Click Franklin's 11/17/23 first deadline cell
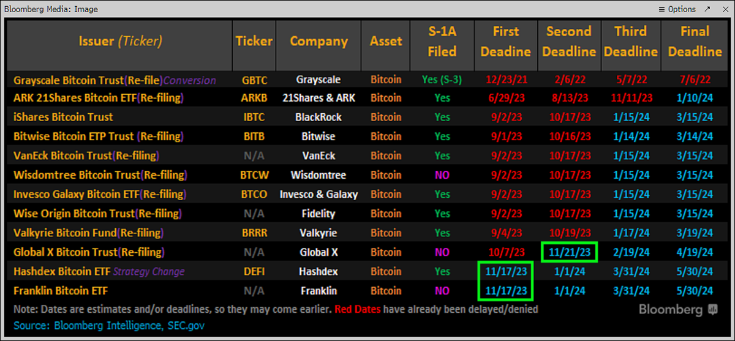This screenshot has height=341, width=735. [506, 291]
